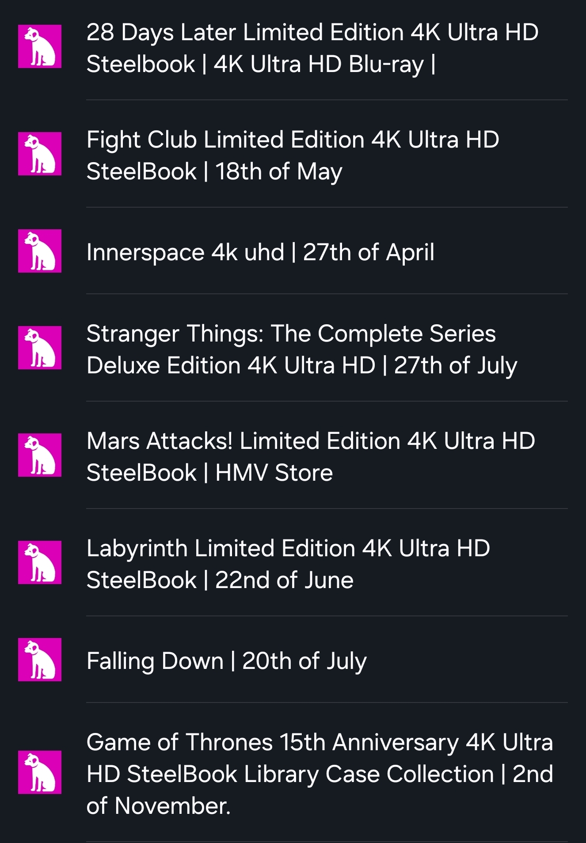The height and width of the screenshot is (843, 586).
Task: Tap the "18th of May" date text
Action: pyautogui.click(x=279, y=171)
